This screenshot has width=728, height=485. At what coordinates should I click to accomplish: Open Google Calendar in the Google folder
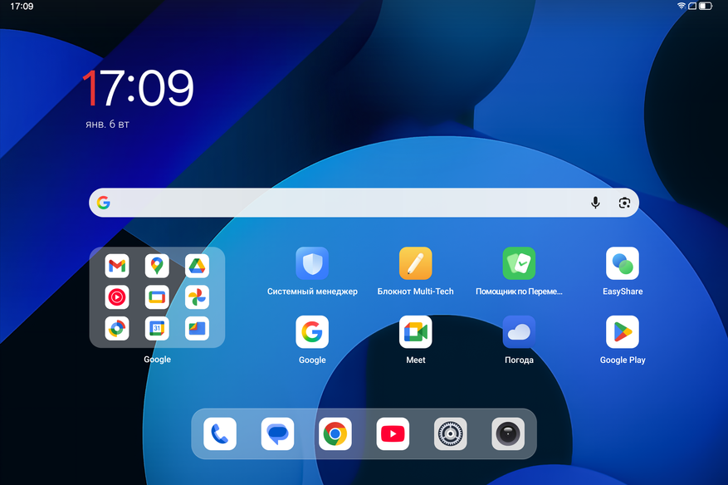coord(157,328)
